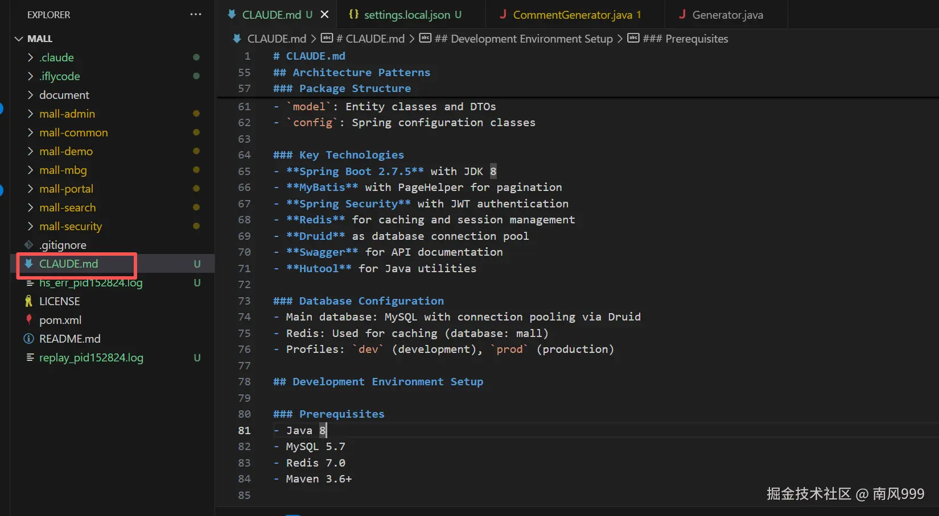Switch to the CommentGenerator.java tab
Viewport: 939px width, 516px height.
tap(572, 15)
